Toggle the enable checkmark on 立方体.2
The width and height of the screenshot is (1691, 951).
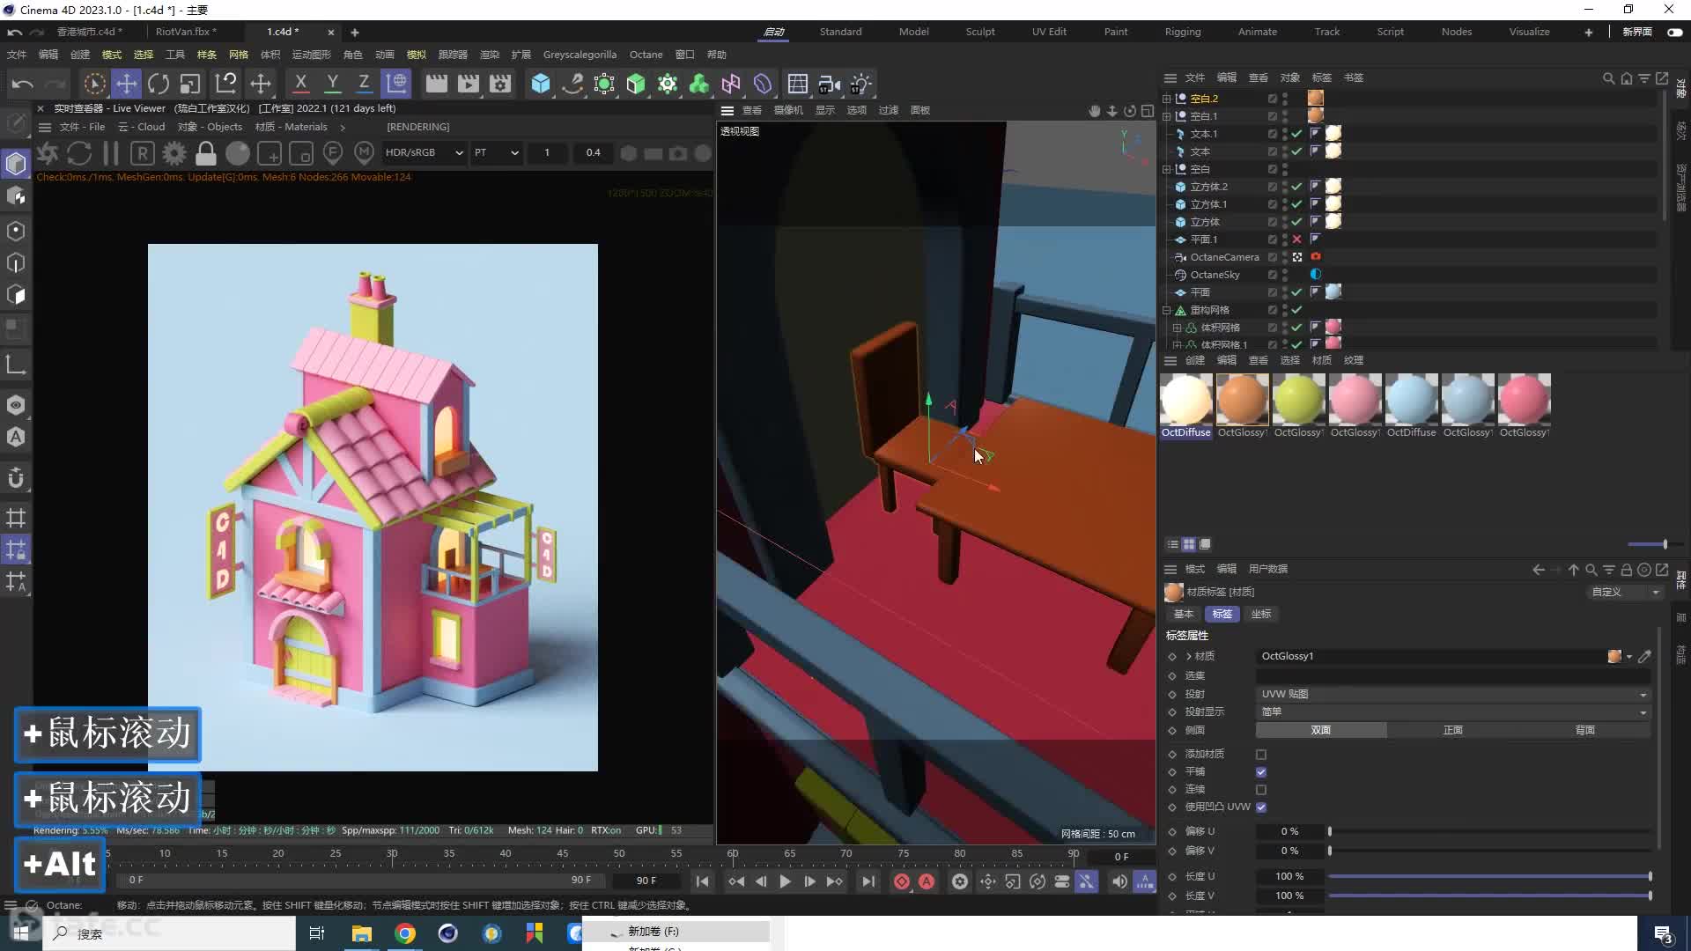pos(1296,187)
